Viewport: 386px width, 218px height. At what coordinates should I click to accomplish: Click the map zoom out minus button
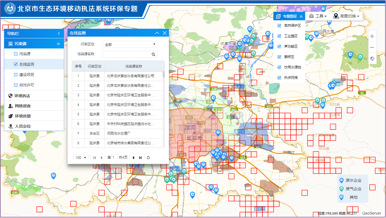[x=372, y=47]
